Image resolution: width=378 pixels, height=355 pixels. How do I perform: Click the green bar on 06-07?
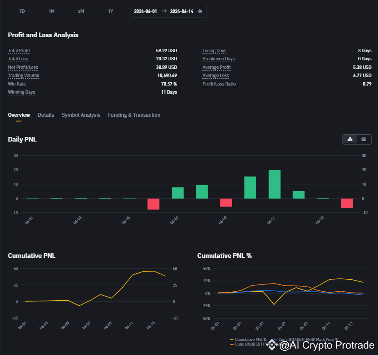(x=178, y=193)
